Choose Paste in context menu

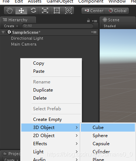[51, 71]
